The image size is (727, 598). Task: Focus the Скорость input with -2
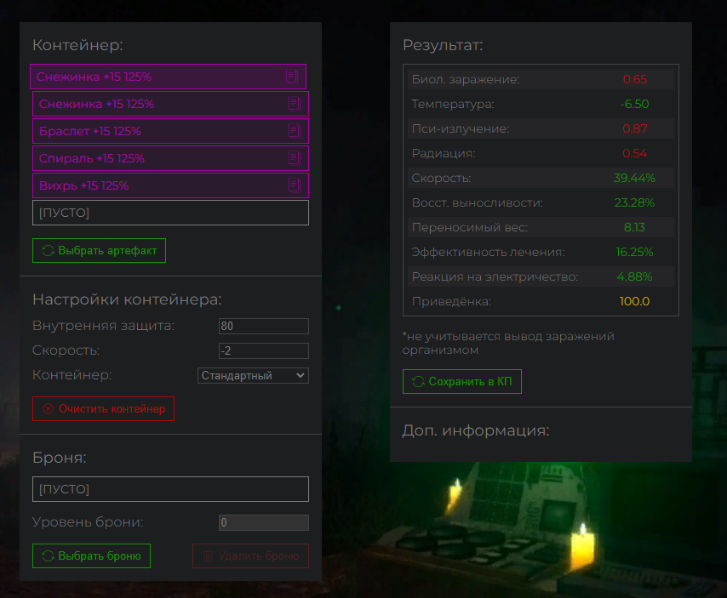click(x=264, y=350)
